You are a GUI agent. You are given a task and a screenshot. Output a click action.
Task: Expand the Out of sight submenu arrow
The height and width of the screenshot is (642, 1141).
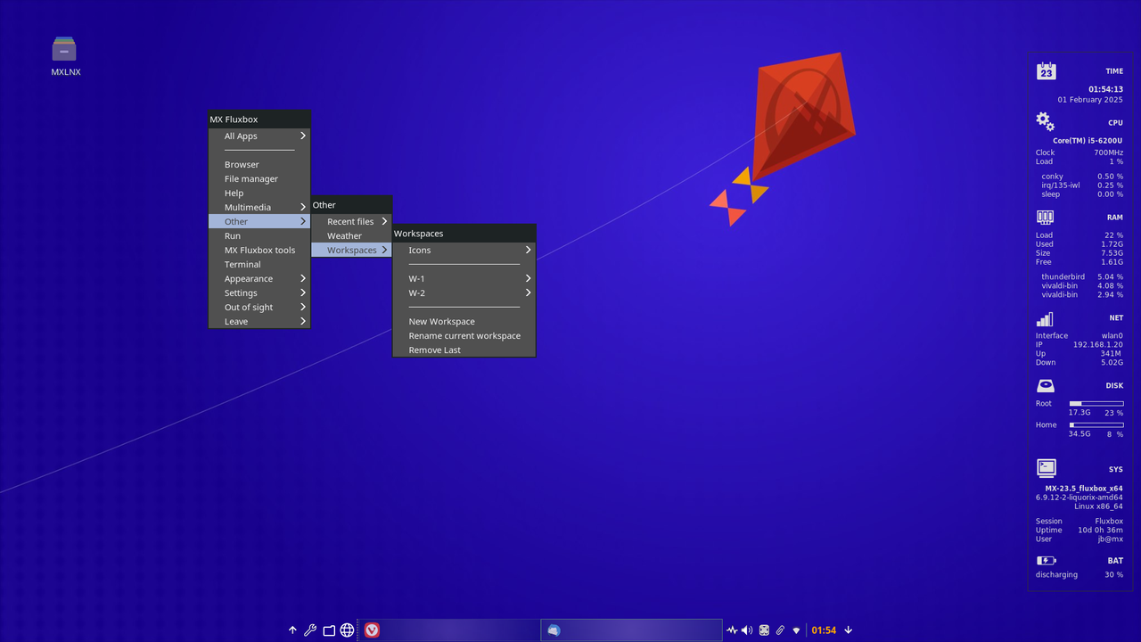point(303,307)
